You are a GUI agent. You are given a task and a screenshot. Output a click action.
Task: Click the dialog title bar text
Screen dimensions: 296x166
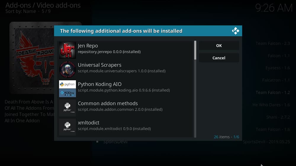pyautogui.click(x=121, y=31)
